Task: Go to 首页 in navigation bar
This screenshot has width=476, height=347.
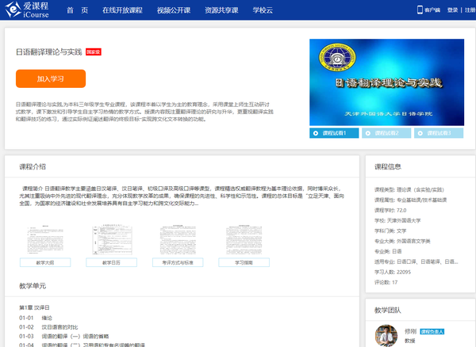Action: pyautogui.click(x=77, y=10)
